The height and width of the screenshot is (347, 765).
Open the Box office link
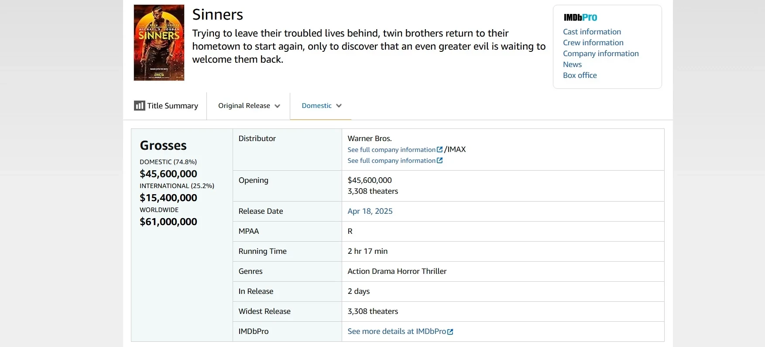(x=580, y=75)
